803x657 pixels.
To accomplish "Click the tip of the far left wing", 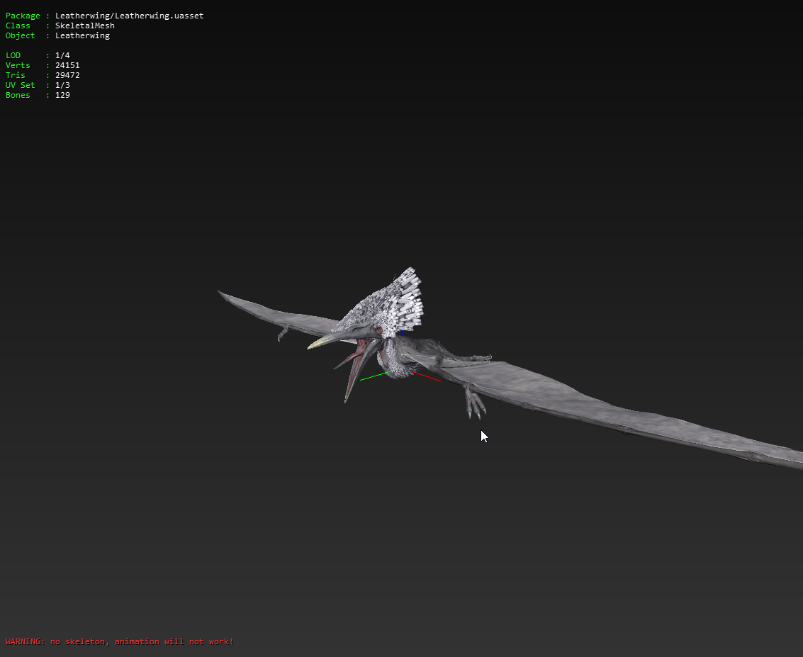I will click(x=221, y=293).
